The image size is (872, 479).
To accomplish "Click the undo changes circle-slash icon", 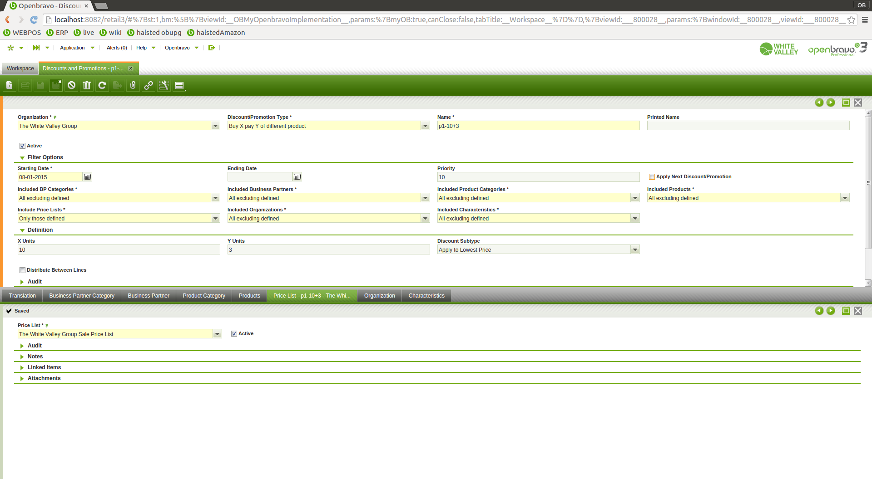I will (x=71, y=85).
